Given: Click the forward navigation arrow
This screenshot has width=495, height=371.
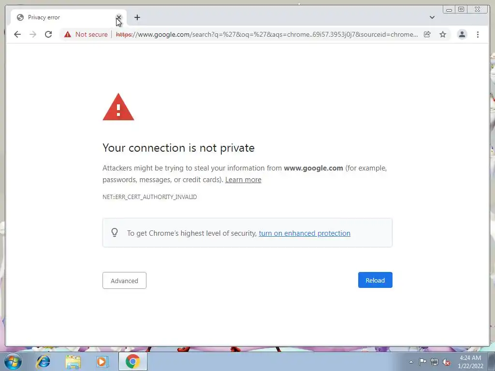Looking at the screenshot, I should (33, 34).
